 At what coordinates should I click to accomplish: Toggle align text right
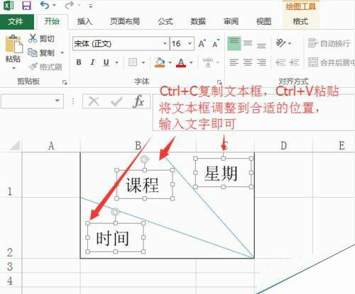pos(261,62)
